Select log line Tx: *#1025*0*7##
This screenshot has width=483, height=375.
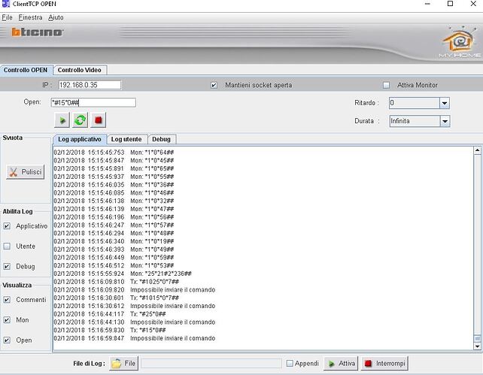click(117, 282)
